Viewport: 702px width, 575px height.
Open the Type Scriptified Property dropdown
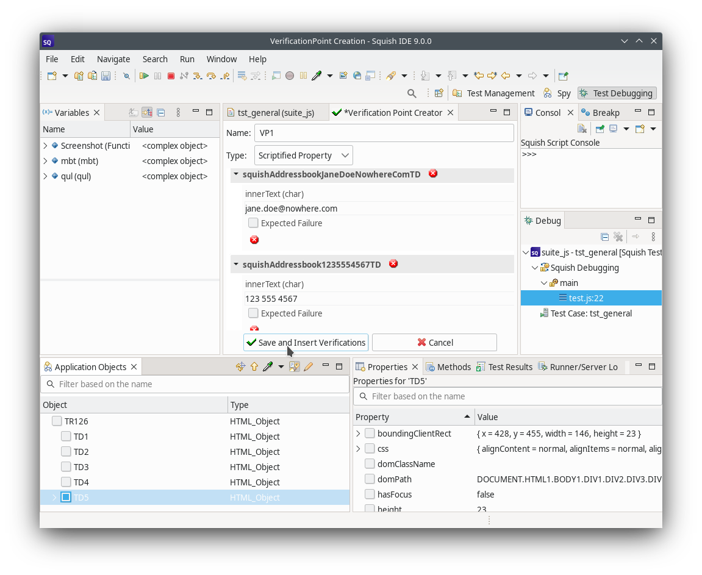pyautogui.click(x=303, y=155)
